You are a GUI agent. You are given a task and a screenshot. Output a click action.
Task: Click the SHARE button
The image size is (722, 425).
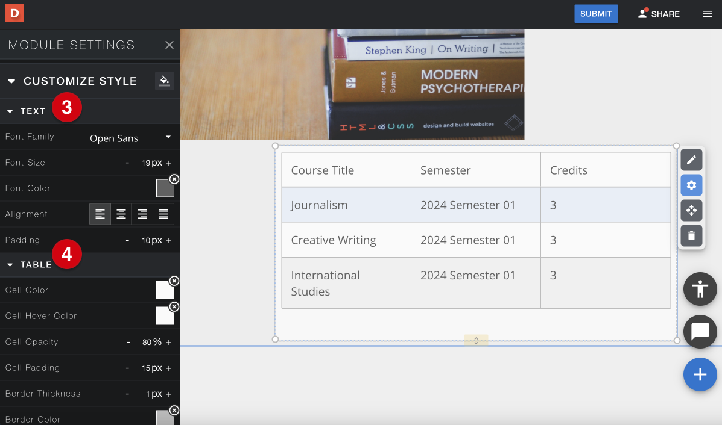tap(659, 14)
